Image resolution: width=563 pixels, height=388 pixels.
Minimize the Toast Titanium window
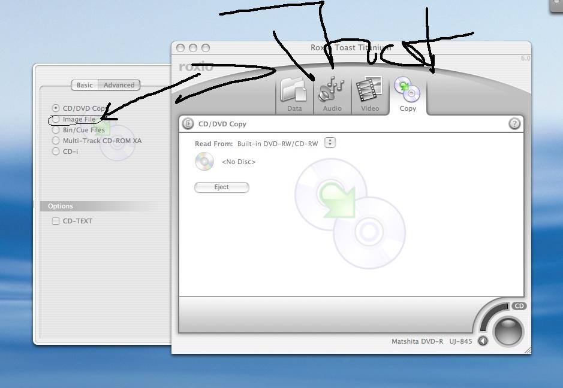click(193, 48)
